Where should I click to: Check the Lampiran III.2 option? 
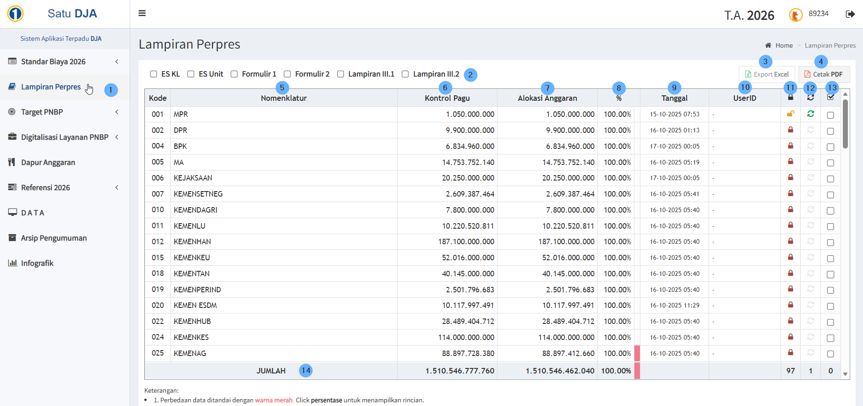[x=405, y=74]
